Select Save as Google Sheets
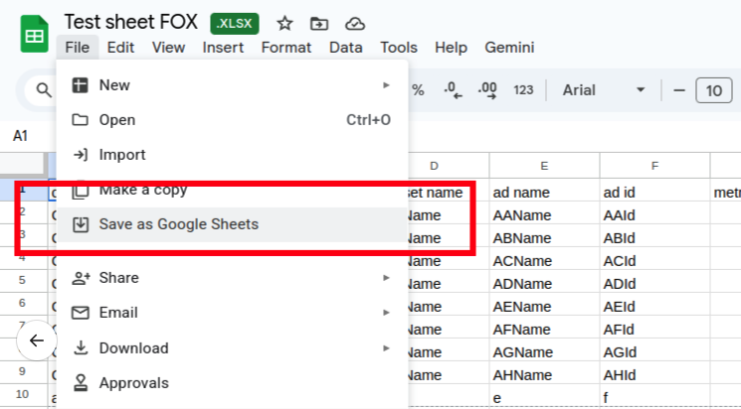This screenshot has width=741, height=409. click(x=179, y=224)
